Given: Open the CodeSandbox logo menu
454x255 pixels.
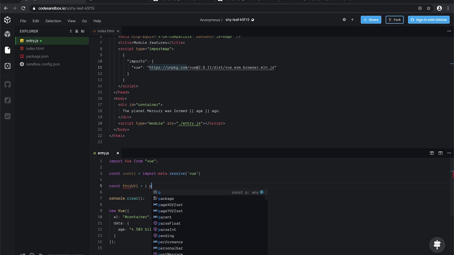Looking at the screenshot, I should (x=7, y=20).
